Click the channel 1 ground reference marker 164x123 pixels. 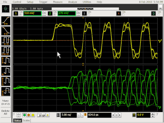tap(160, 41)
